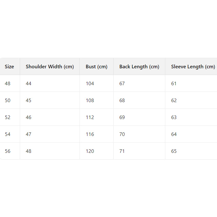Click back length value 69
Viewport: 217px width, 217px height.
click(122, 117)
